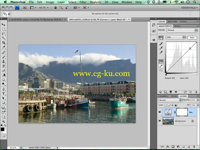The height and width of the screenshot is (150, 200).
Task: Select the Zoom tool in the toolbox
Action: click(x=4, y=121)
